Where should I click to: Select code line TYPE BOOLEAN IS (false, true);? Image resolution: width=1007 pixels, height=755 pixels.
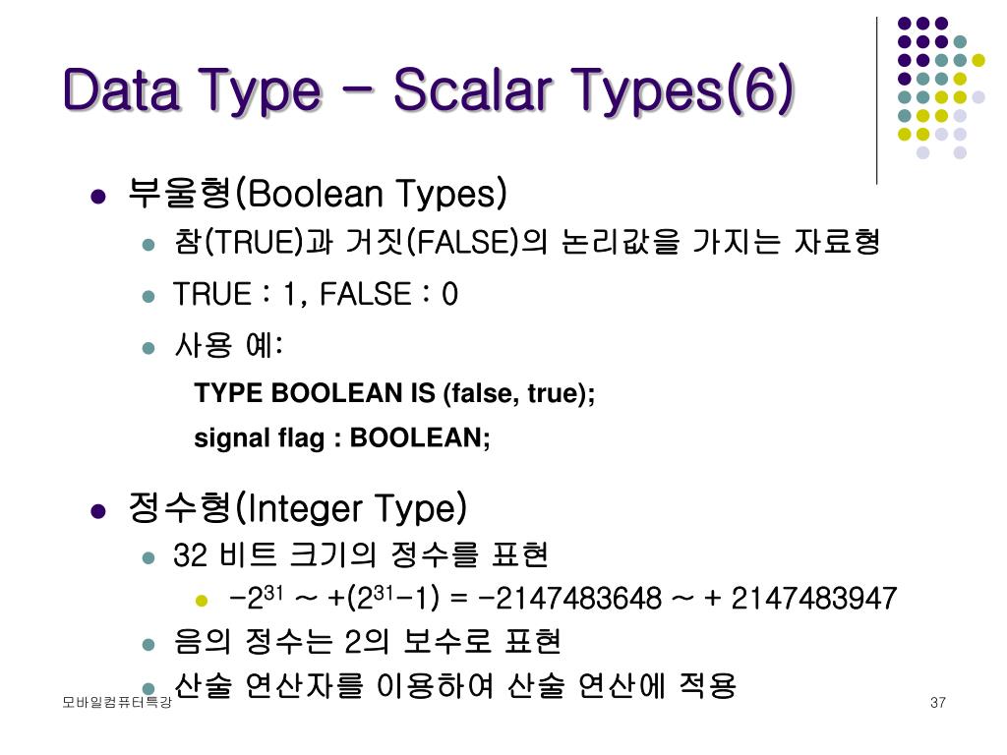click(394, 393)
